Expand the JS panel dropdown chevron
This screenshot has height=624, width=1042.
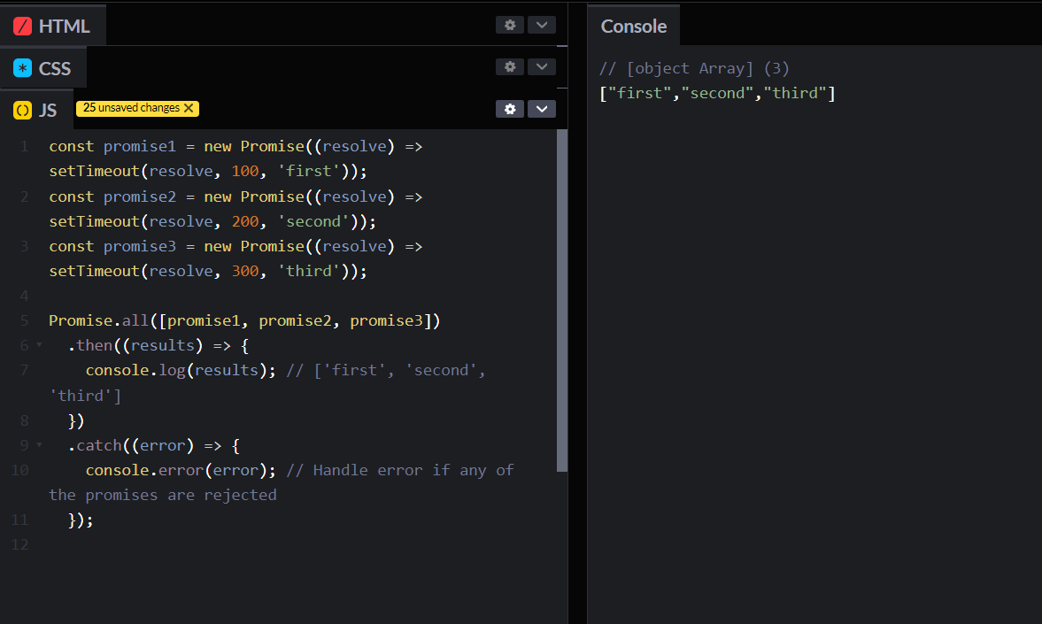(541, 109)
